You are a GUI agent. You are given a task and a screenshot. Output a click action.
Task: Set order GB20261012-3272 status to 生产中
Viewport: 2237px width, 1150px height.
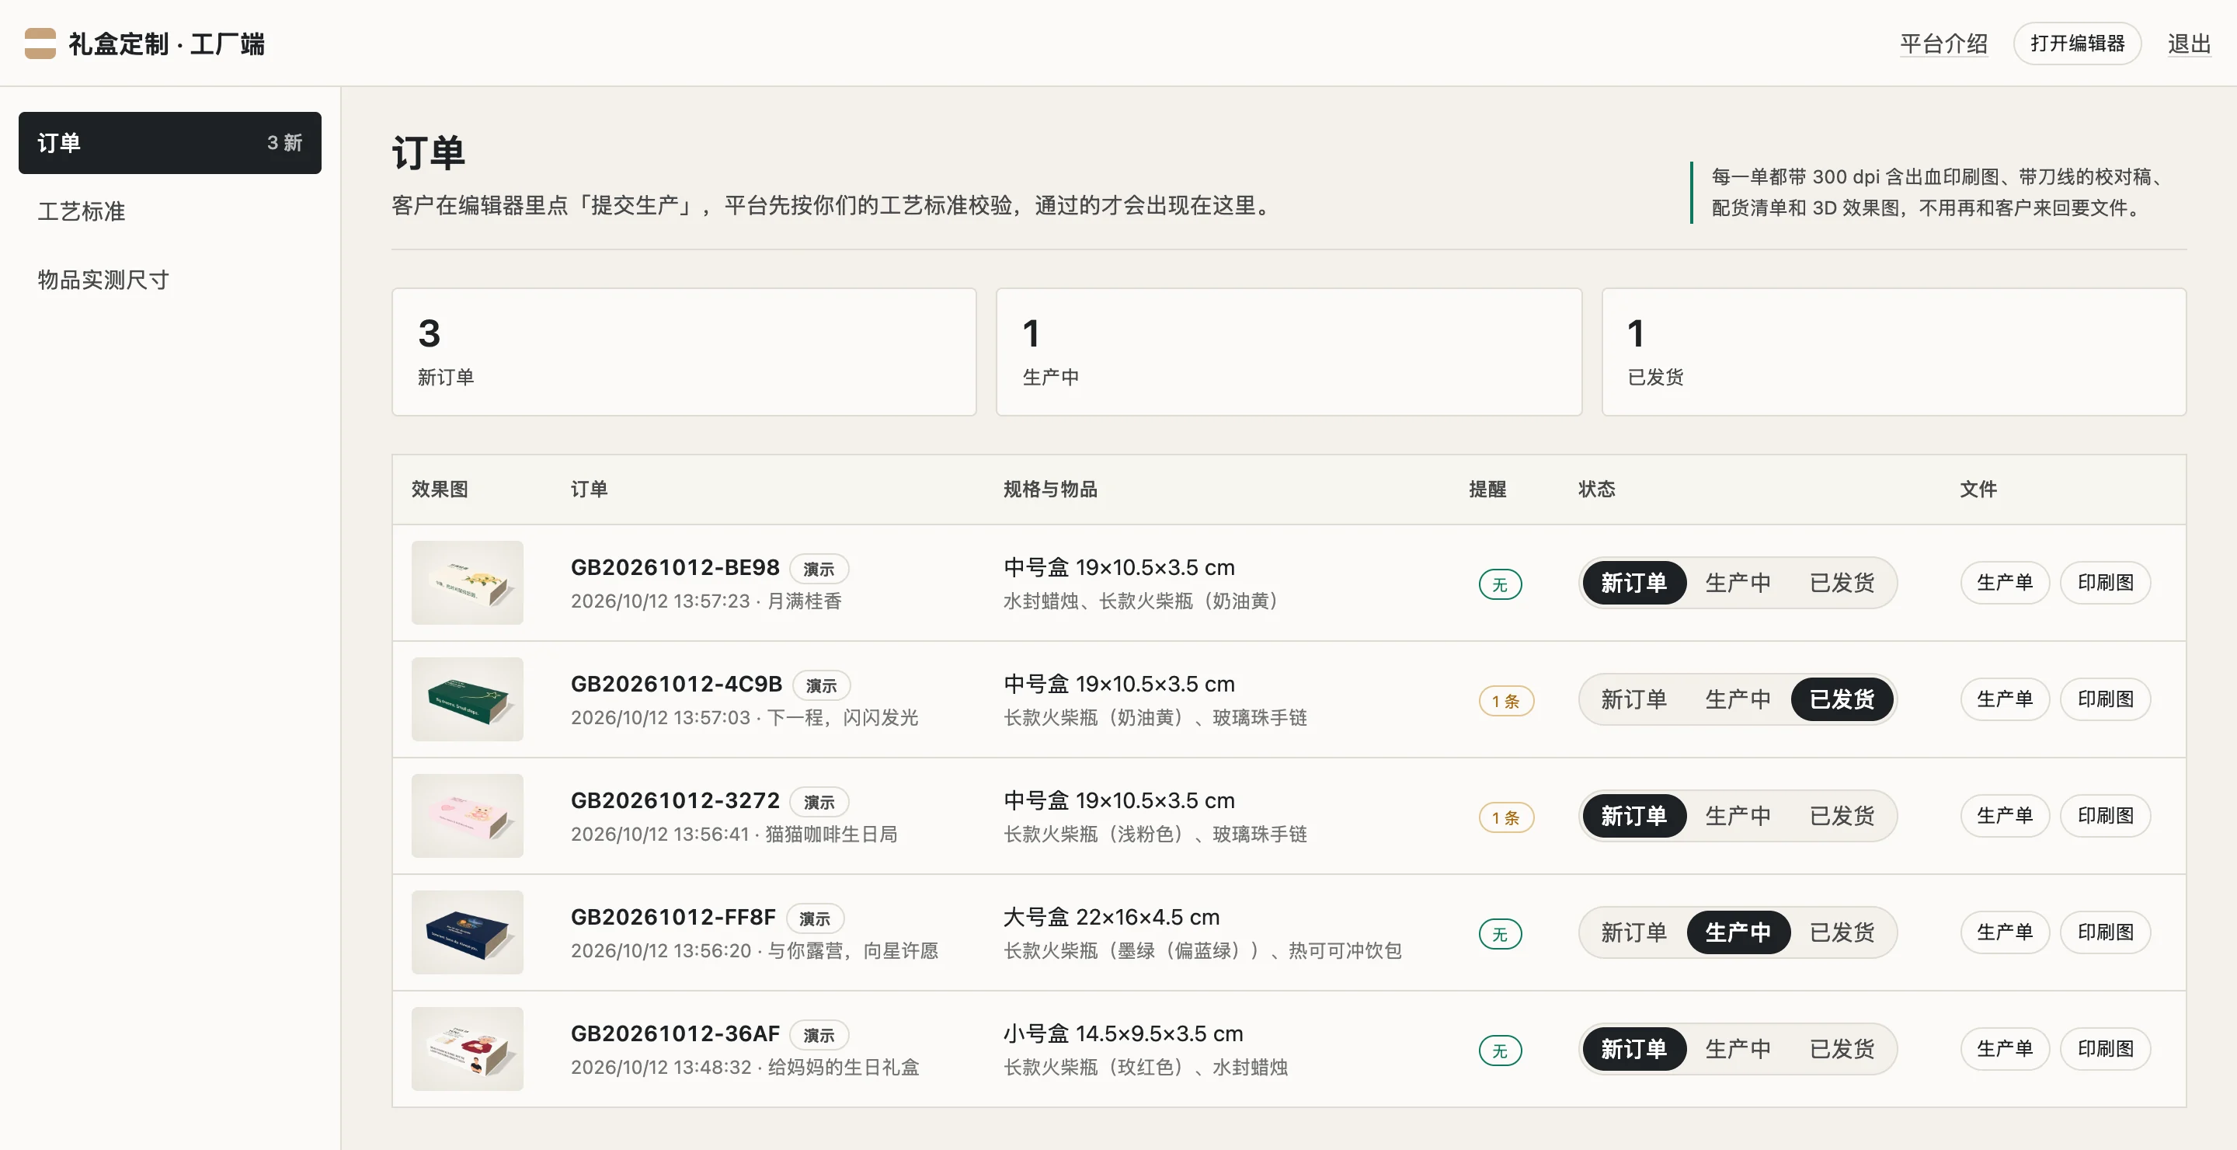[x=1738, y=816]
